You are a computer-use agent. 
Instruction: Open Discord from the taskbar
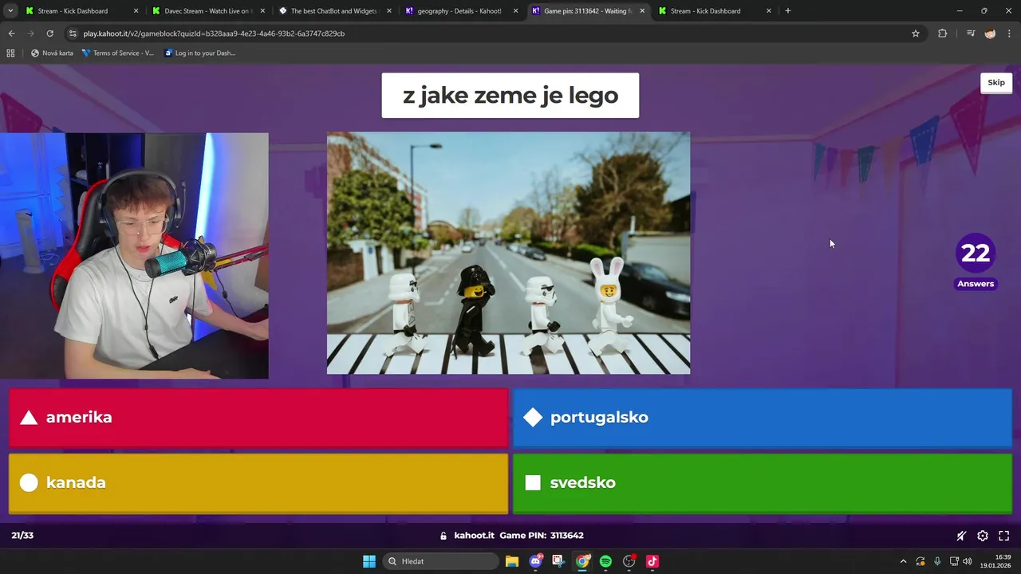point(536,561)
